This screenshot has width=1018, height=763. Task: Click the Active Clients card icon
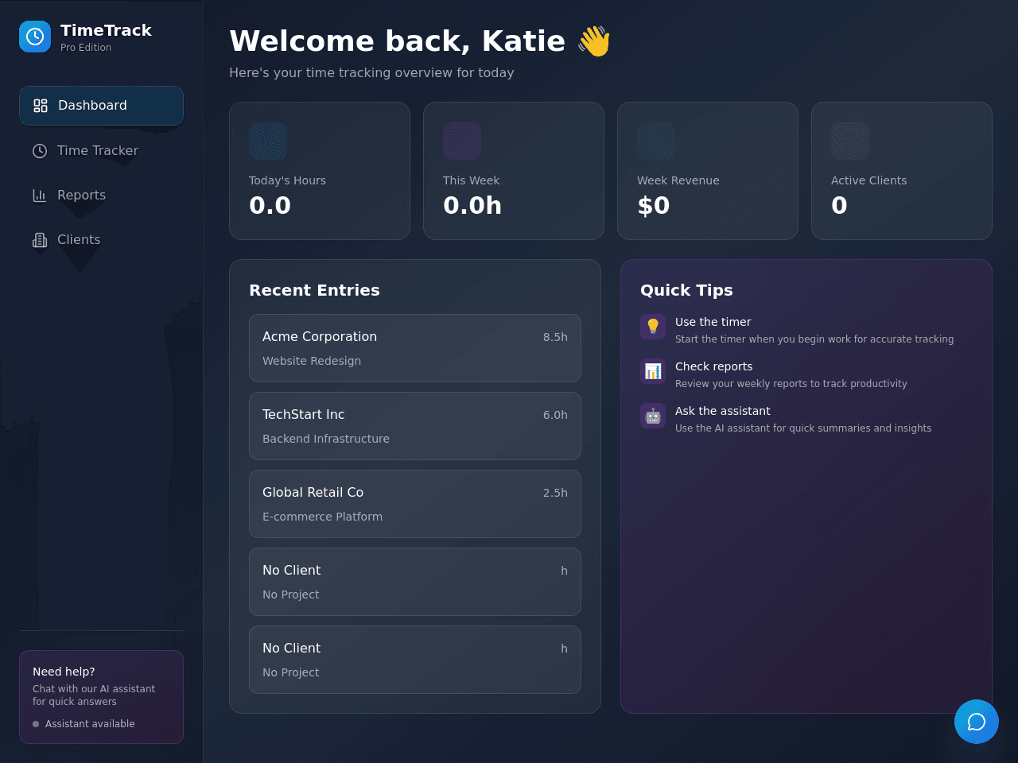[850, 141]
